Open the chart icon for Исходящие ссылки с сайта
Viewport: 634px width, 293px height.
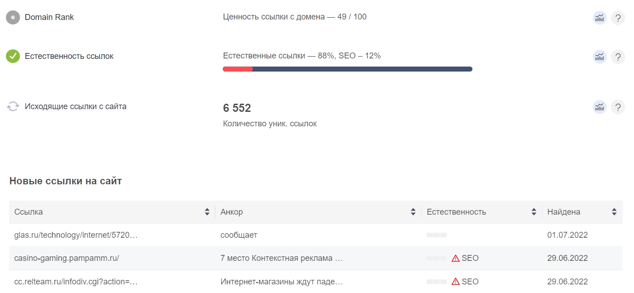[599, 107]
